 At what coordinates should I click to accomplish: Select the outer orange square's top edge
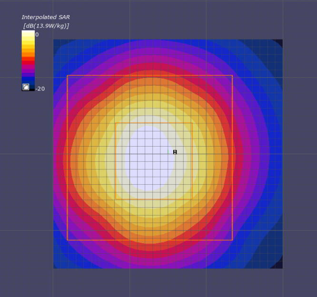(150, 76)
